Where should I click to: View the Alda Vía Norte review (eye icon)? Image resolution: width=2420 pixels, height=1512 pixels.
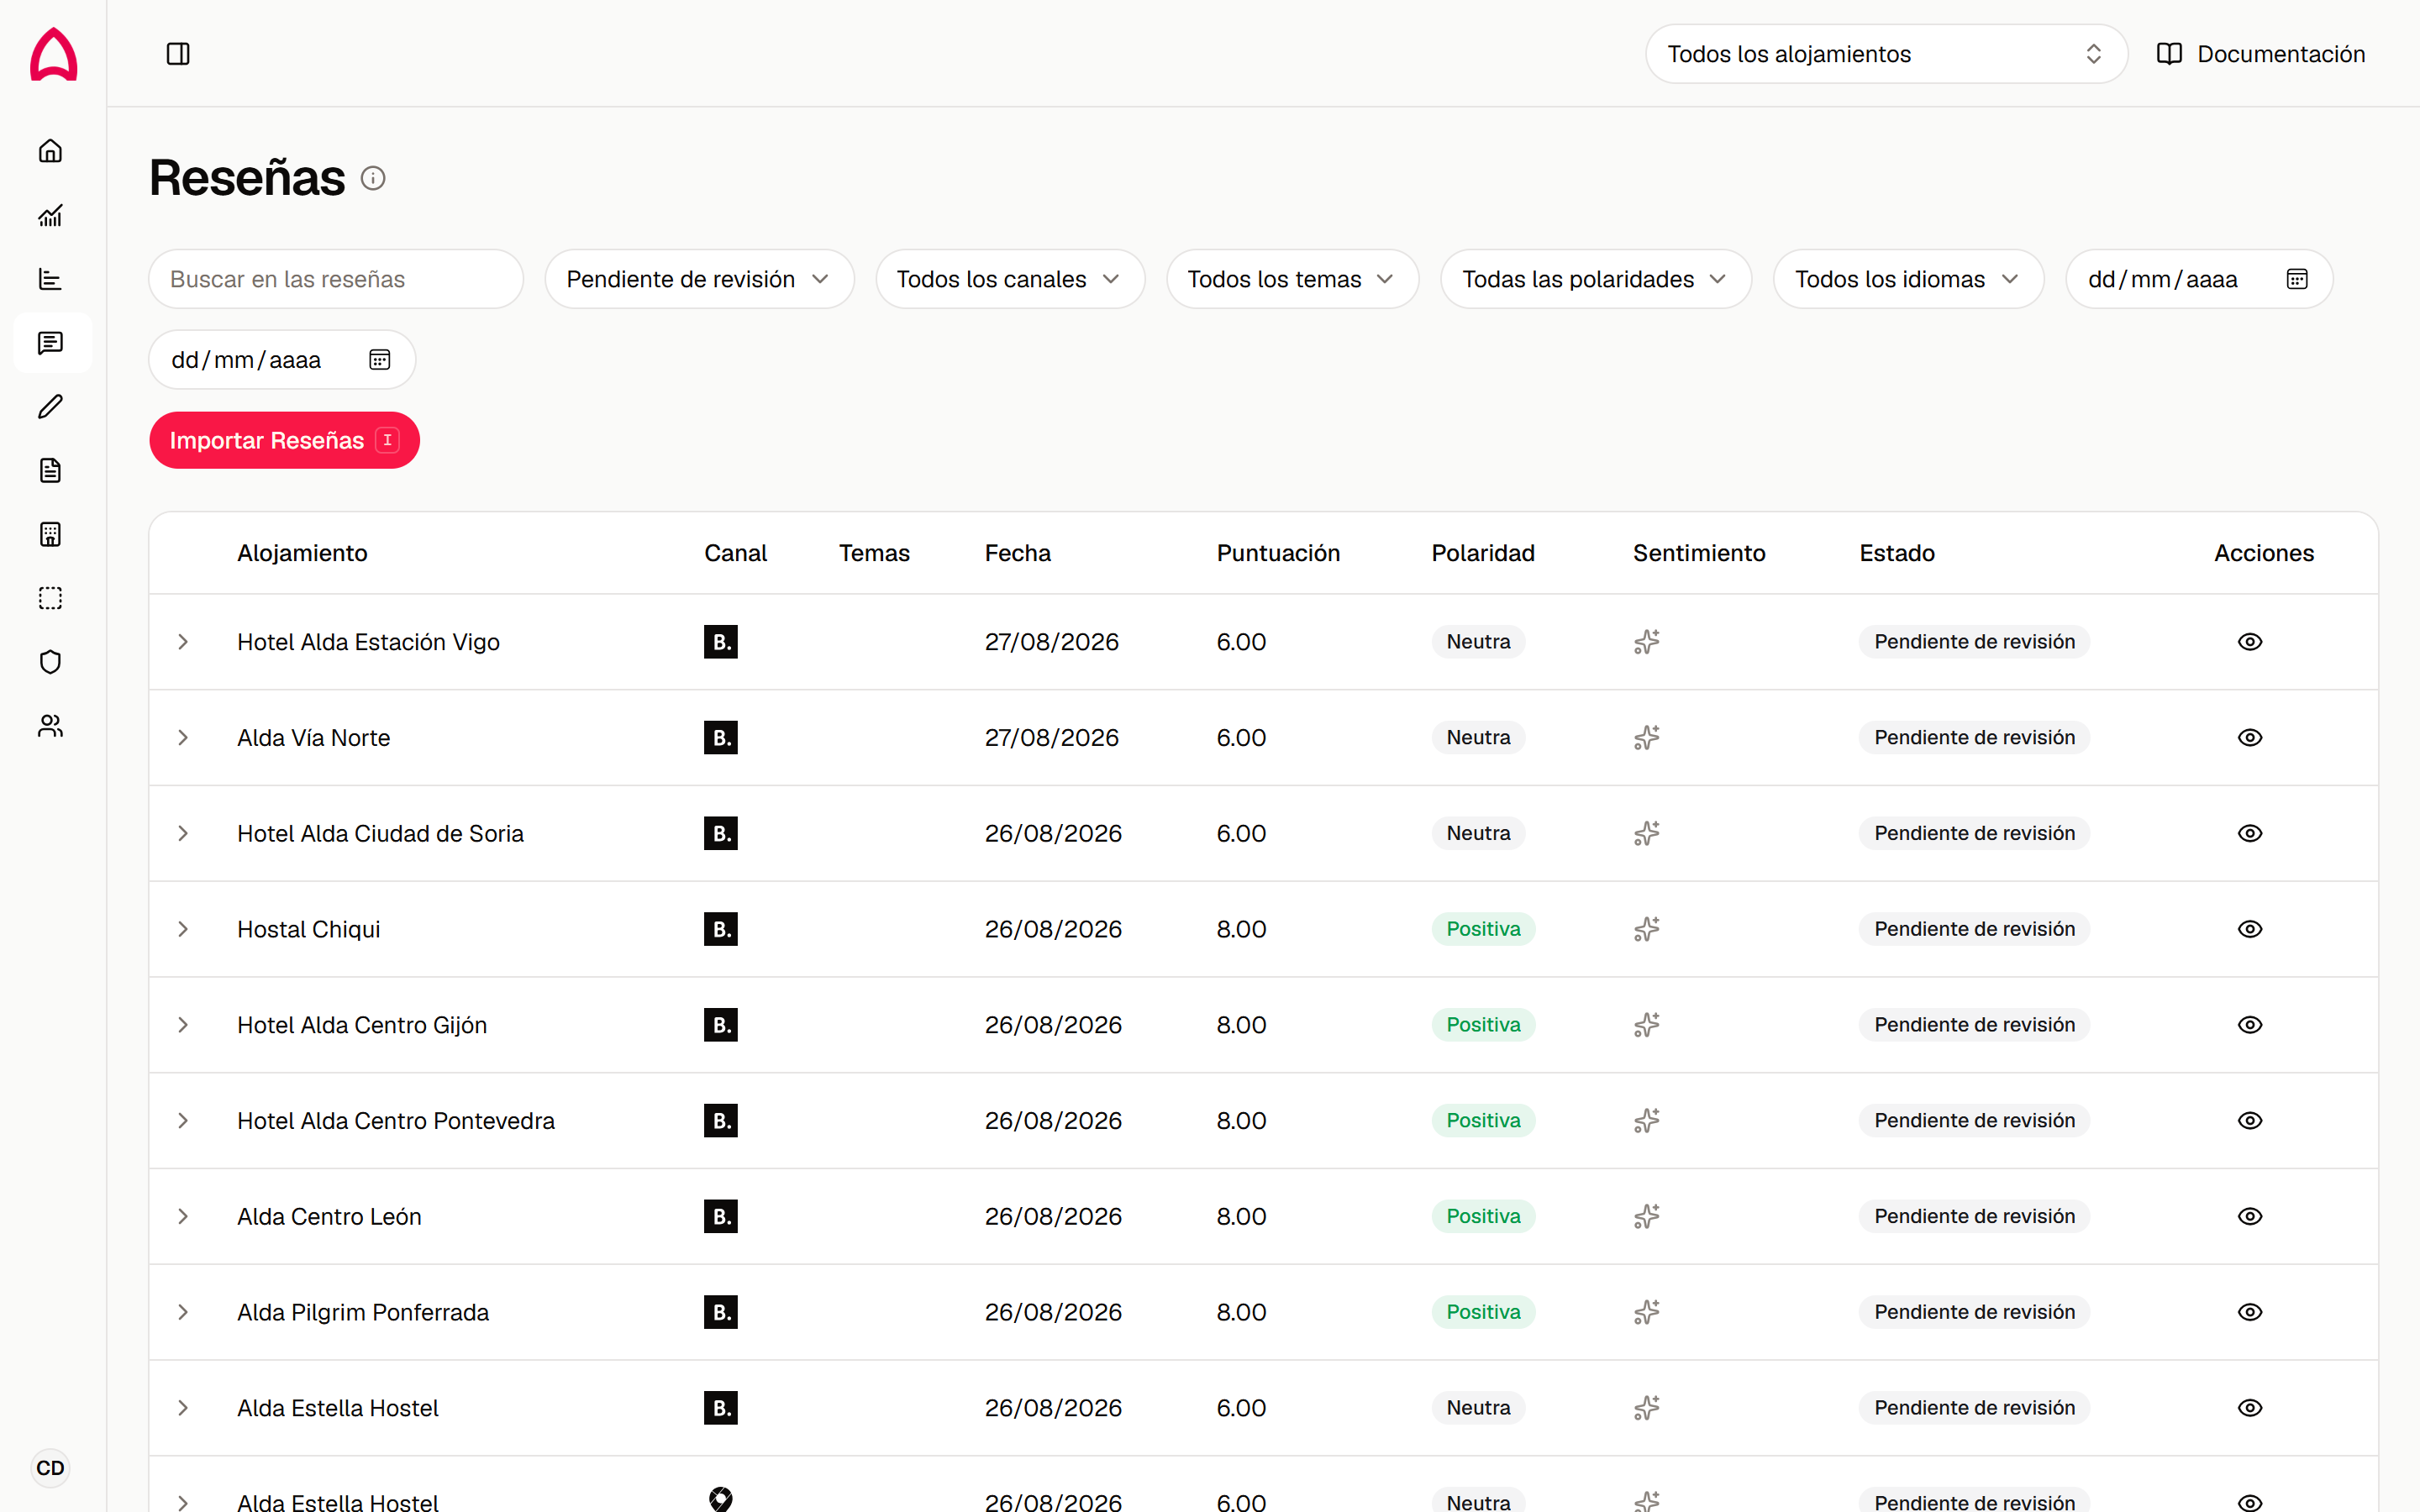(x=2250, y=738)
